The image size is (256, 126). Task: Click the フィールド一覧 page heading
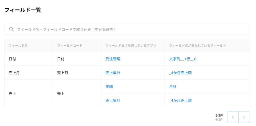coord(23,10)
